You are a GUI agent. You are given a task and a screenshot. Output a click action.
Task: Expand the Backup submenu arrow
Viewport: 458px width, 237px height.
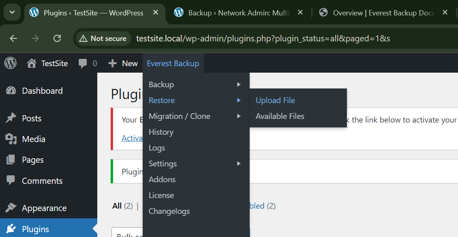(x=239, y=84)
